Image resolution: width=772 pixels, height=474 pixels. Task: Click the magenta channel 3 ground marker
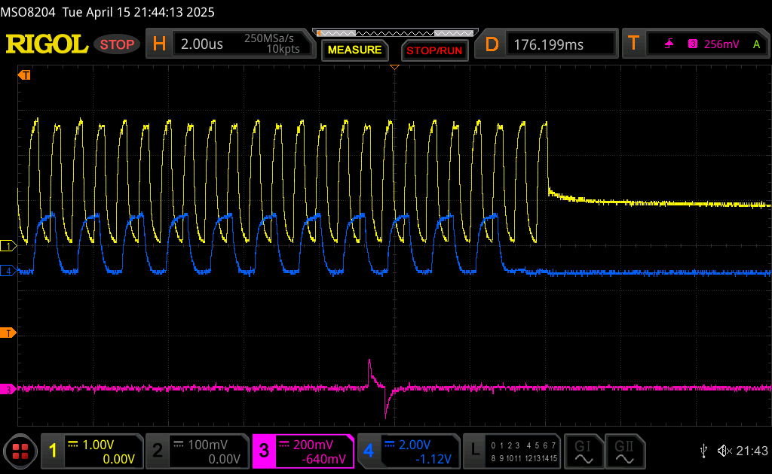coord(9,389)
